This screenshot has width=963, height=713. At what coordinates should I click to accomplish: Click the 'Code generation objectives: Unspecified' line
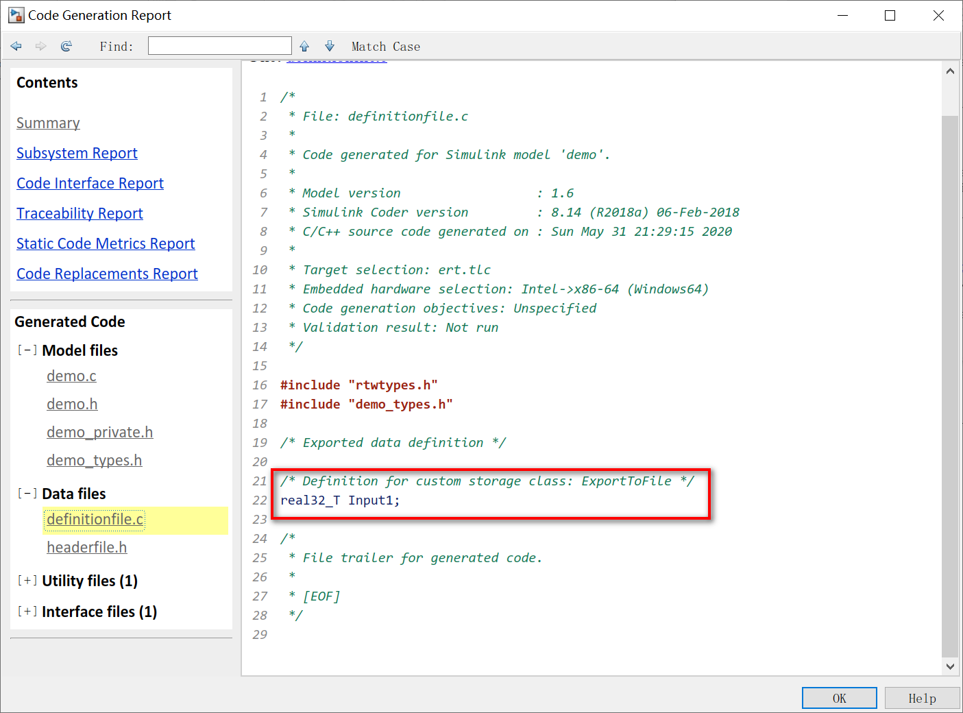point(442,309)
